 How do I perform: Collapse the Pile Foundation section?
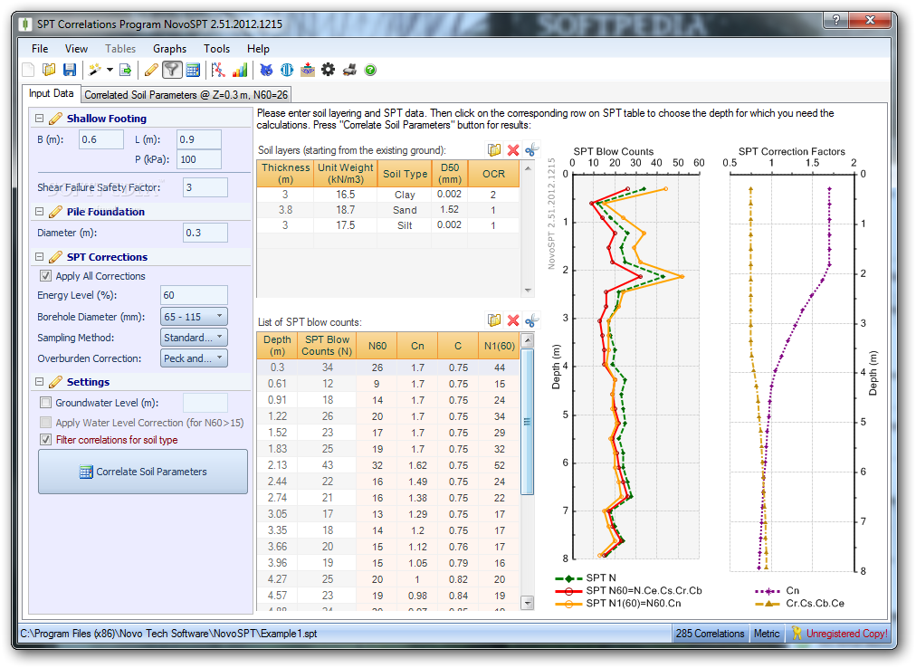click(39, 212)
